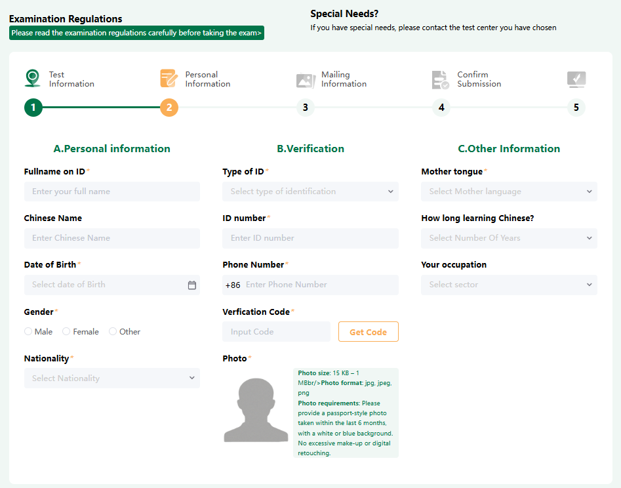
Task: Click the +86 country code prefix
Action: coord(233,285)
